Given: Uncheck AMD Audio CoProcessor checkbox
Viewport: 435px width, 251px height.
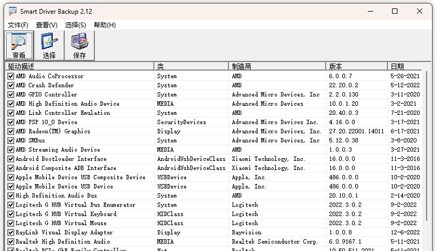Looking at the screenshot, I should pyautogui.click(x=11, y=76).
